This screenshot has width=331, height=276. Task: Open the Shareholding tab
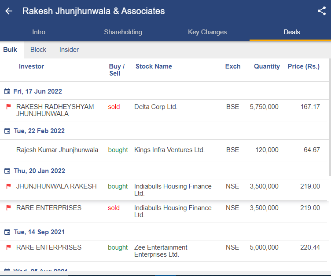pos(123,32)
